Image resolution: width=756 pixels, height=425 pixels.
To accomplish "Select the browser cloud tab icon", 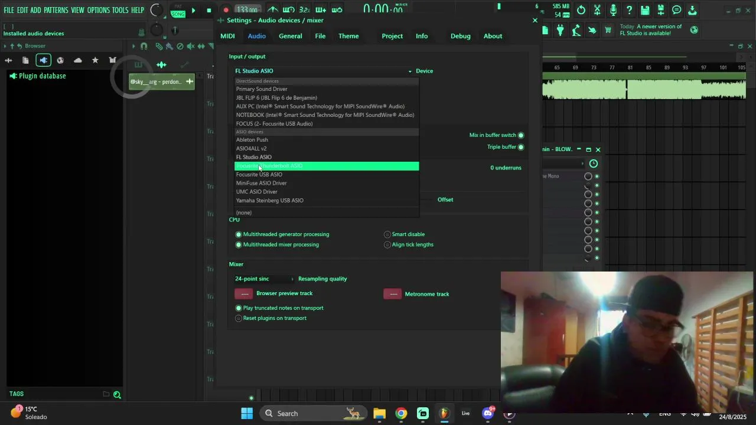I will click(x=78, y=60).
